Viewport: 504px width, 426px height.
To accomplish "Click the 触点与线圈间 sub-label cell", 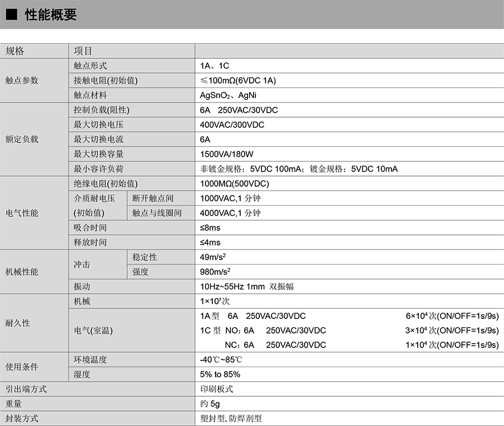I will pos(157,213).
